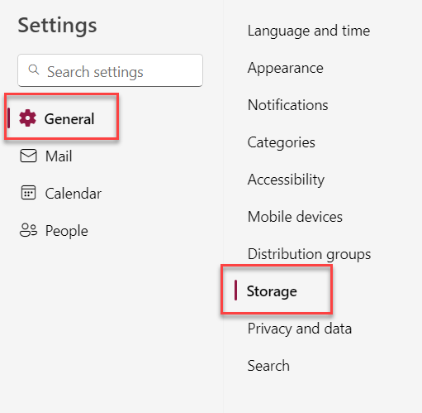422x413 pixels.
Task: Focus the Search settings field
Action: click(110, 70)
